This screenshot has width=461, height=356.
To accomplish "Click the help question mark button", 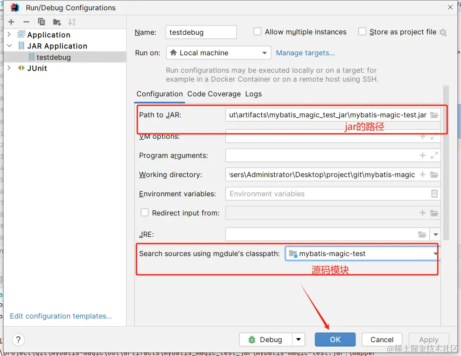I will click(x=18, y=340).
